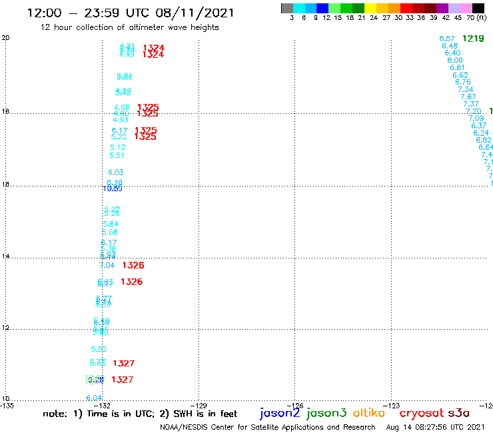Click the -129 longitude axis label
Screen dimensions: 493x433
click(x=199, y=406)
